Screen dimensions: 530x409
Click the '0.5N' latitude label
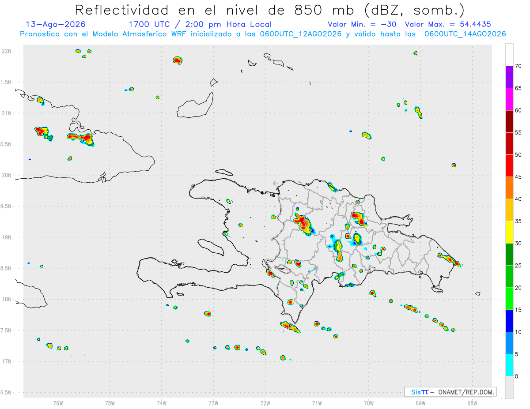7,144
